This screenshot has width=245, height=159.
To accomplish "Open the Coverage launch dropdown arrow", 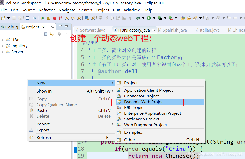I will click(165, 18).
